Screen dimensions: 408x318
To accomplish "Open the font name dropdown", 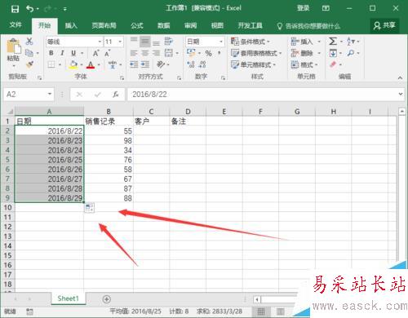I will [x=100, y=42].
